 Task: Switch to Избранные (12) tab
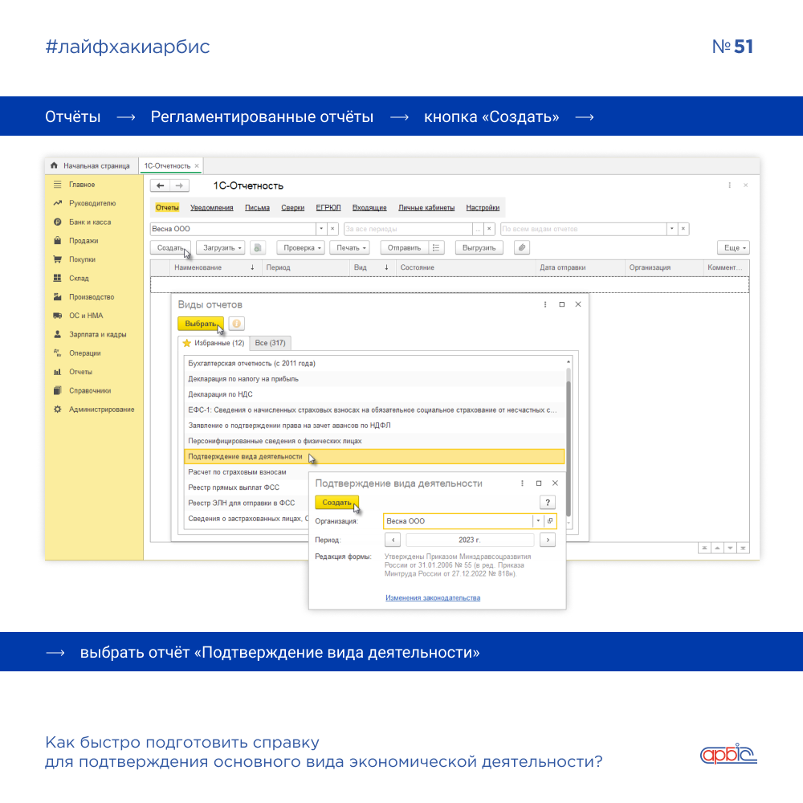(214, 343)
